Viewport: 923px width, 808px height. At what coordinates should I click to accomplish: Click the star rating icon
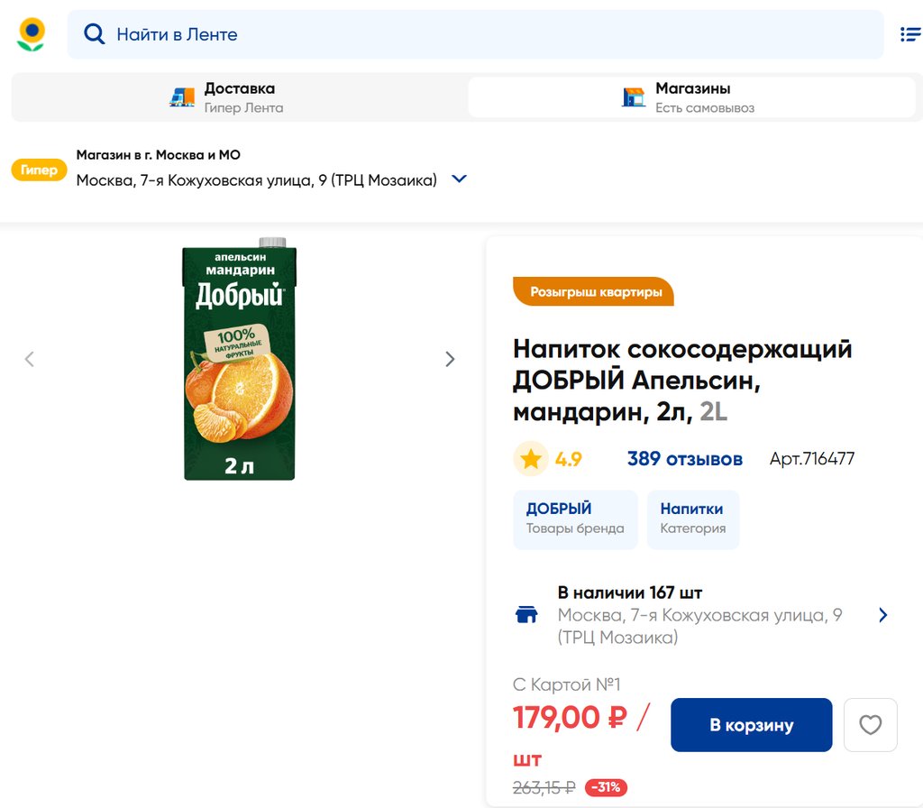531,459
